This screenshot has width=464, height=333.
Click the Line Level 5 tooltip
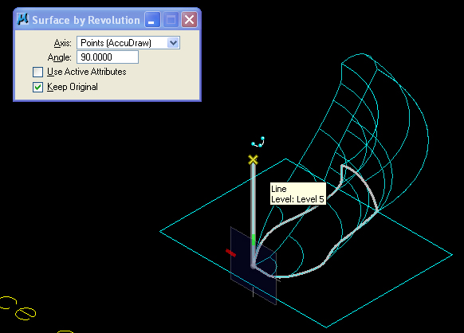(x=298, y=194)
